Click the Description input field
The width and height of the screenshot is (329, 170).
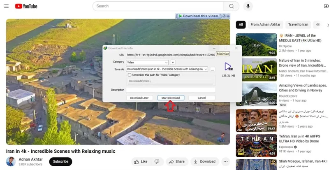[171, 90]
